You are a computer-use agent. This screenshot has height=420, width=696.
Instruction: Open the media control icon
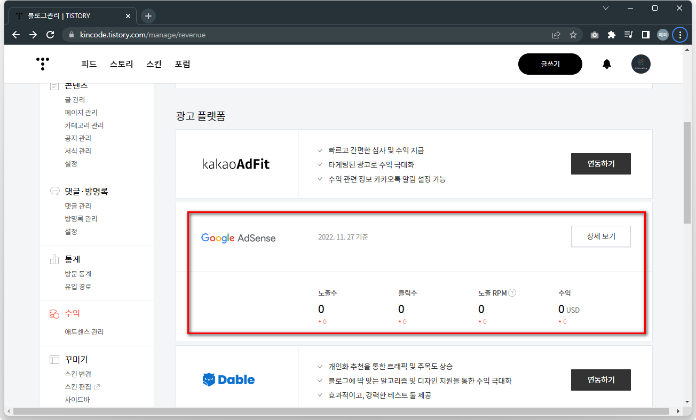coord(628,35)
